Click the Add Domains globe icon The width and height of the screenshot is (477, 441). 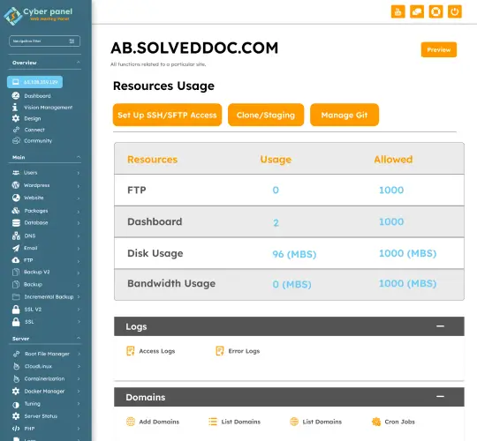point(131,422)
